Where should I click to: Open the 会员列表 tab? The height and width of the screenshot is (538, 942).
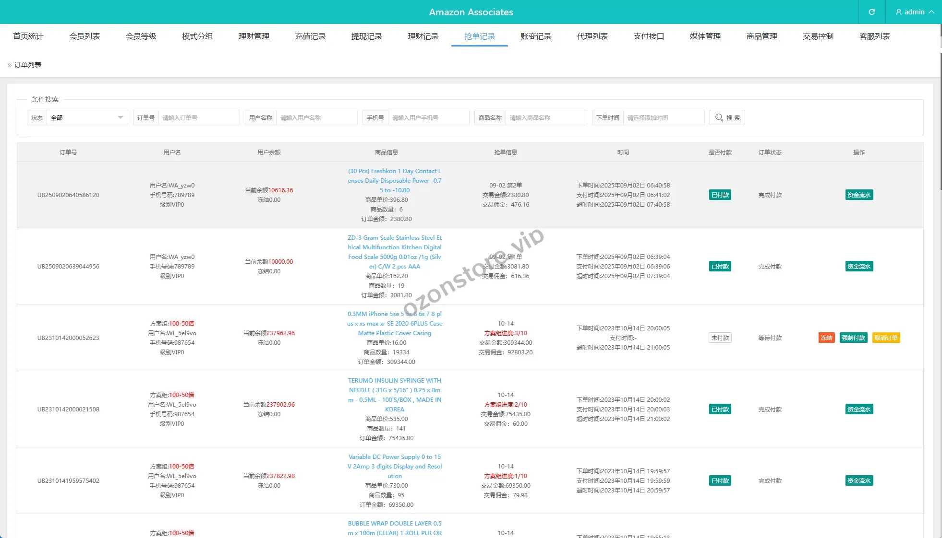click(85, 36)
